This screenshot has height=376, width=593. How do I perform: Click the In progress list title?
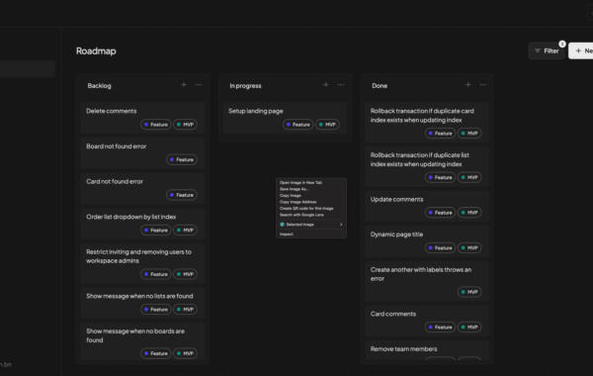245,85
